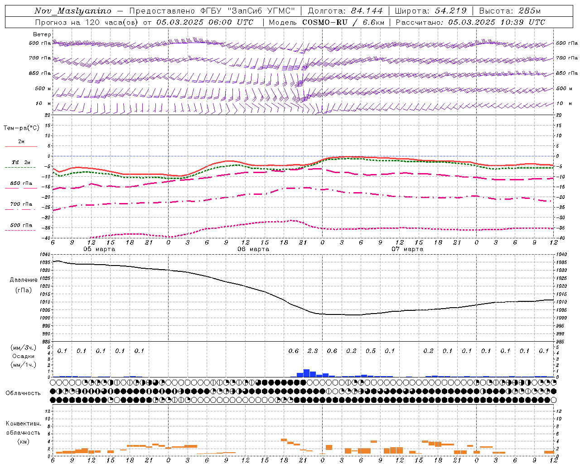Click the 850 гПа label in the temperature legend

[21, 184]
